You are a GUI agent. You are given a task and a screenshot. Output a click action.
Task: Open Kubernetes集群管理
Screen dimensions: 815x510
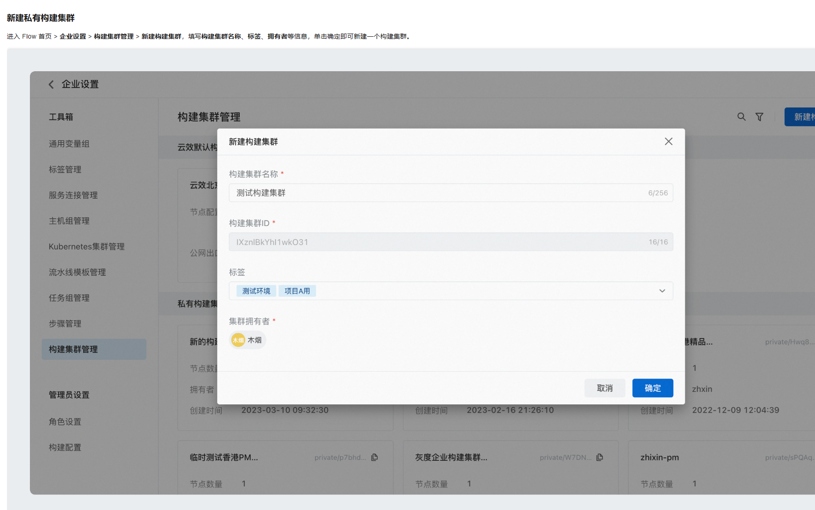[87, 247]
